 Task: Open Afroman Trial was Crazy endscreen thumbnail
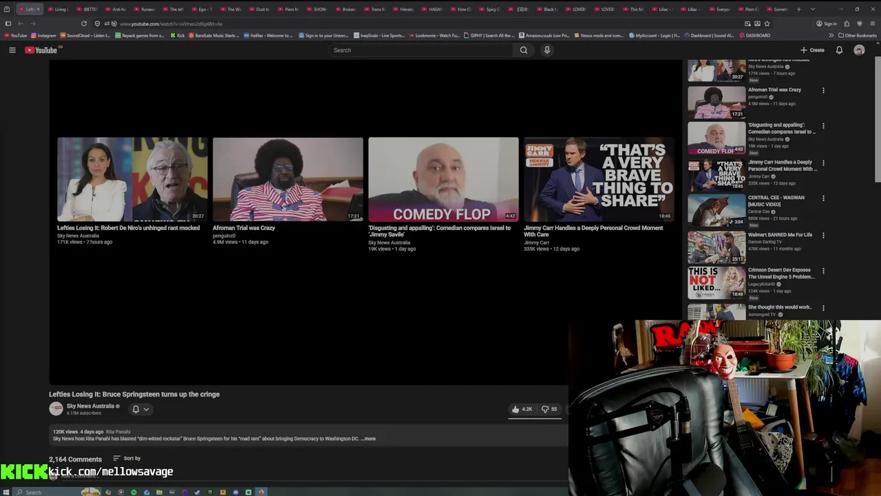pyautogui.click(x=288, y=179)
